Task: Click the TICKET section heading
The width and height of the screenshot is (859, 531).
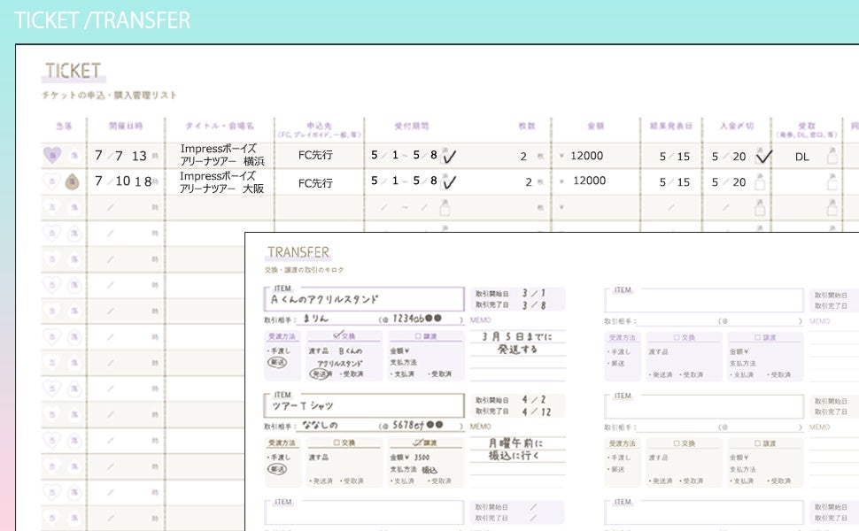Action: (73, 71)
